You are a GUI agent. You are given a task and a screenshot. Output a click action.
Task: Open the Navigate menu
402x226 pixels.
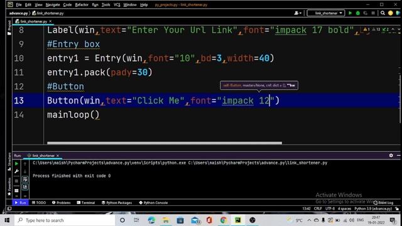click(53, 4)
